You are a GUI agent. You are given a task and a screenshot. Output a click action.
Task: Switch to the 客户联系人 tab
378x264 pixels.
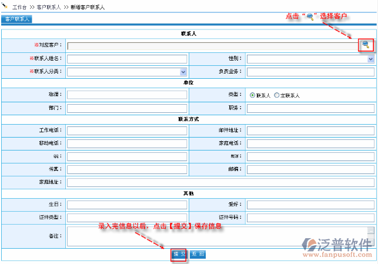pyautogui.click(x=16, y=19)
